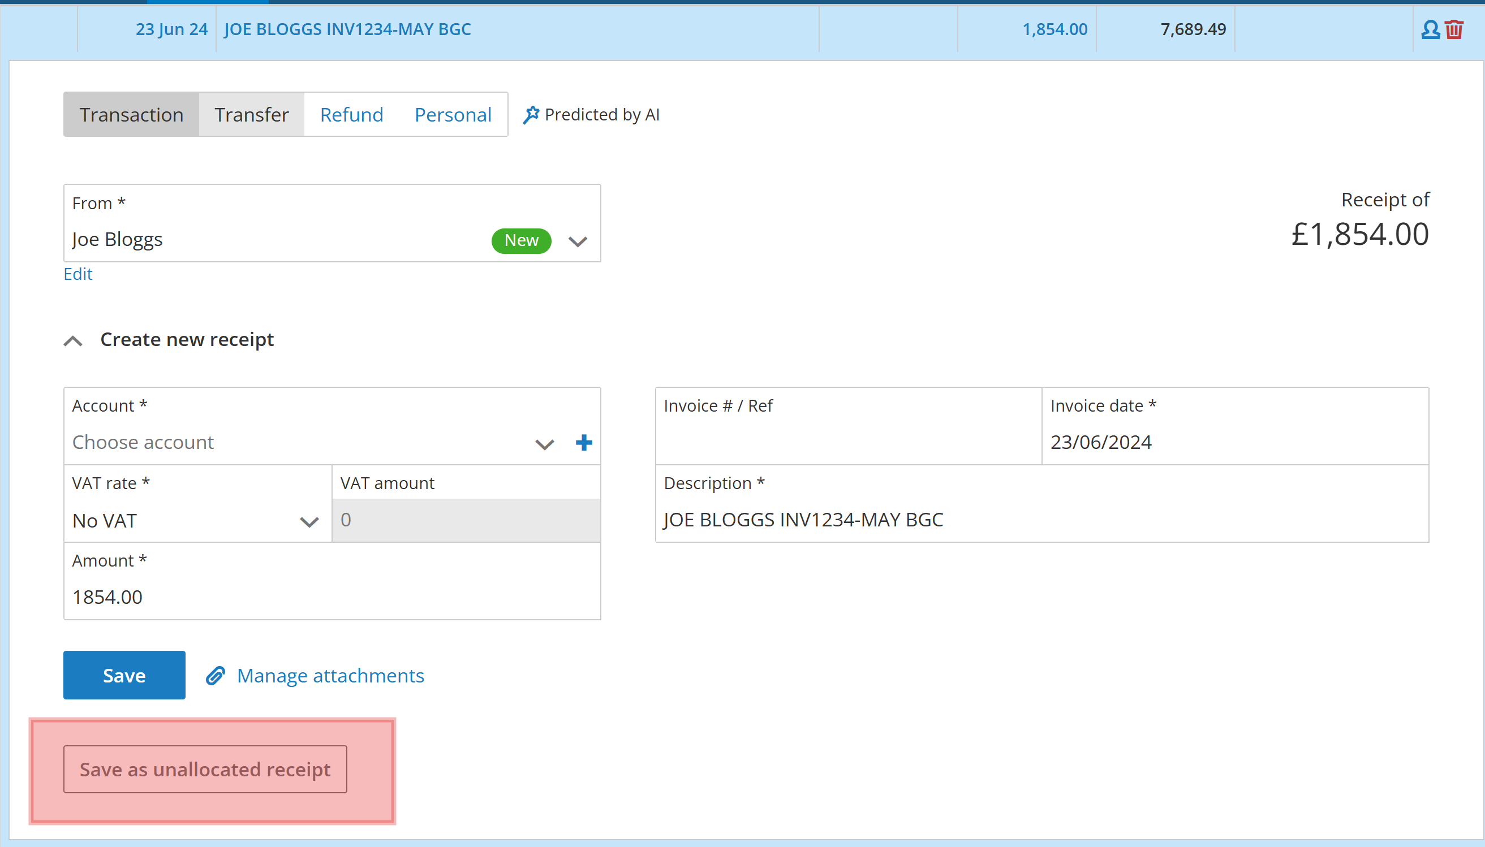Expand the VAT rate dropdown
The height and width of the screenshot is (847, 1485).
coord(309,522)
